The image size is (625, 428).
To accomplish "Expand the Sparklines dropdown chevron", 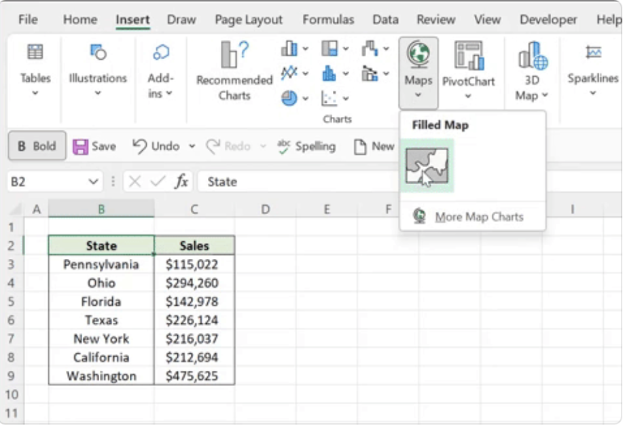I will click(x=593, y=93).
